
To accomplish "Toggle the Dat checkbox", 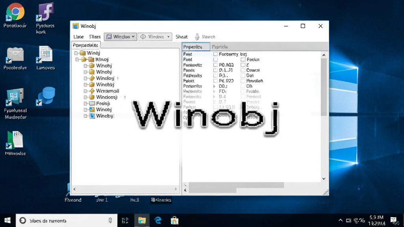I will click(243, 75).
